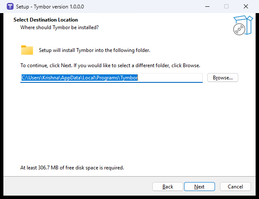This screenshot has height=199, width=259.
Task: Proceed with the Next button
Action: [199, 187]
